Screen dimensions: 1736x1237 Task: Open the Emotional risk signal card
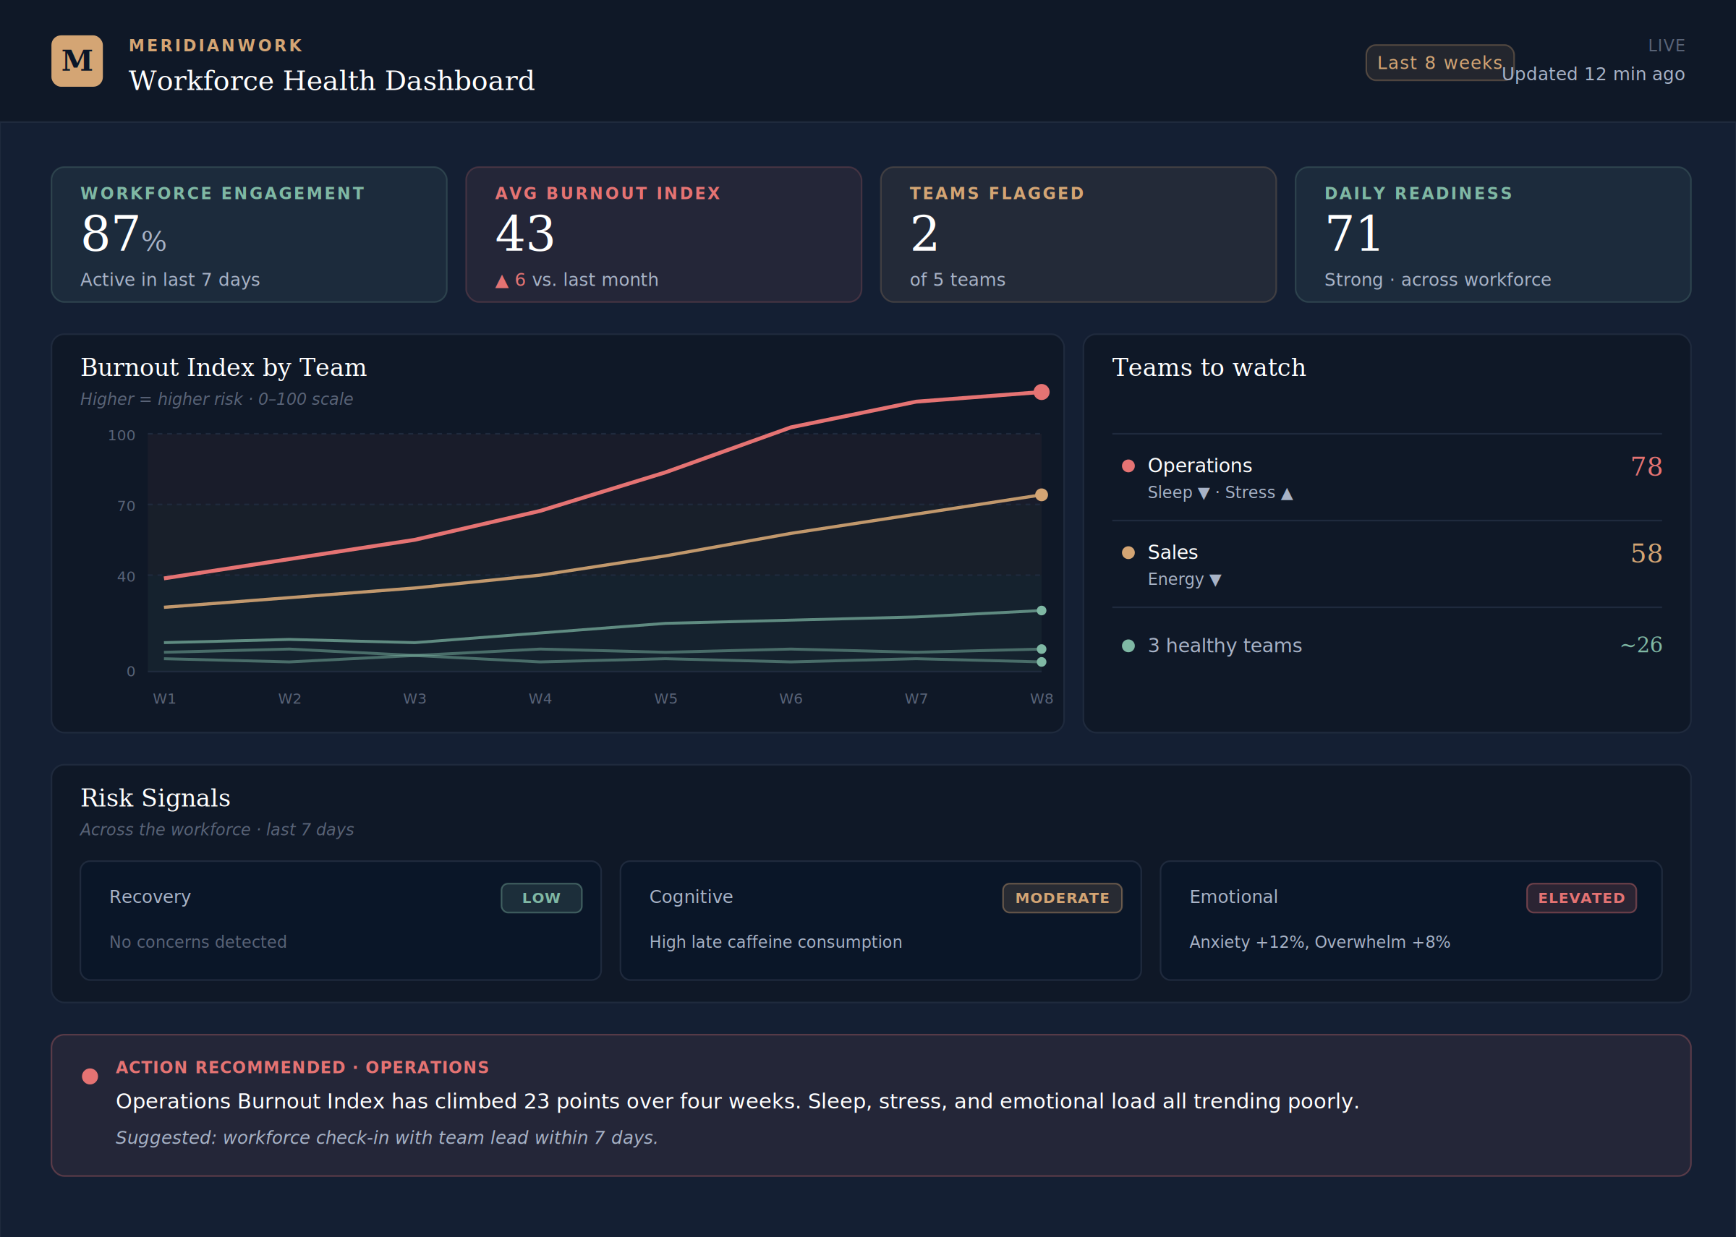1410,920
